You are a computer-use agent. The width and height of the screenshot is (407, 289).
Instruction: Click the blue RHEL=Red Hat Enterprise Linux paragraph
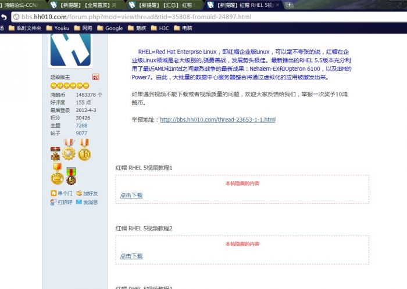click(241, 64)
